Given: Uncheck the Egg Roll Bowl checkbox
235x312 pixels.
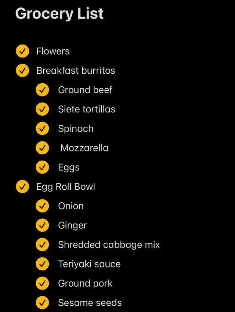Looking at the screenshot, I should 22,186.
